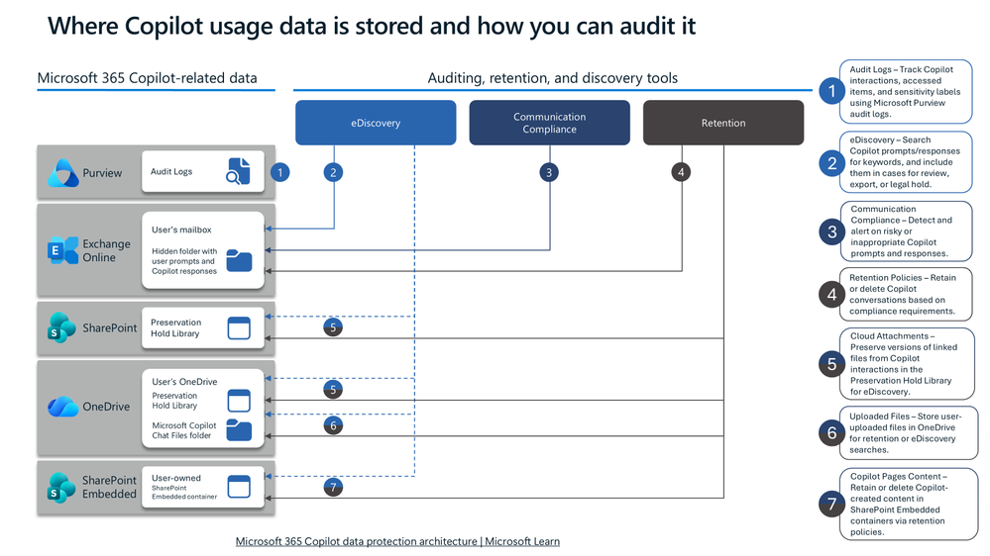990x556 pixels.
Task: Click the 'User's OneDrive' label
Action: 184,381
